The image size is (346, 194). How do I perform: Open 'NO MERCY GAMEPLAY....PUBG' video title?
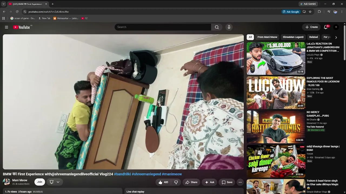[x=318, y=114]
